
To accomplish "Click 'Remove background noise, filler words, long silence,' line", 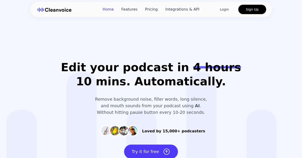I will tap(151, 99).
